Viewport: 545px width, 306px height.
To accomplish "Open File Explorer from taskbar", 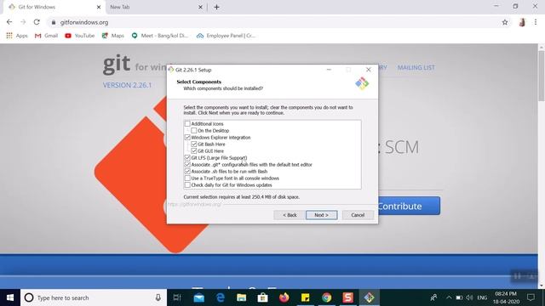I will 241,297.
